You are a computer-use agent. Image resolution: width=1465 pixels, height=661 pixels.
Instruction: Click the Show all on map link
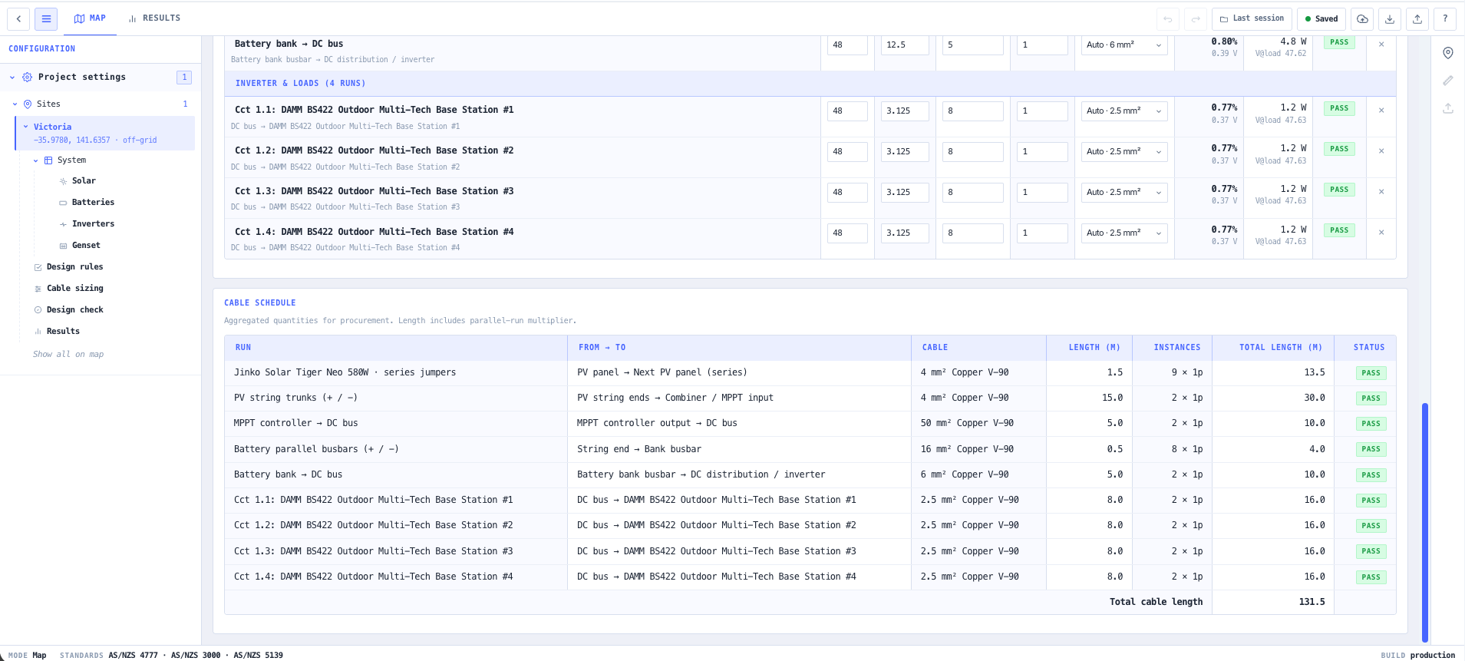(68, 354)
